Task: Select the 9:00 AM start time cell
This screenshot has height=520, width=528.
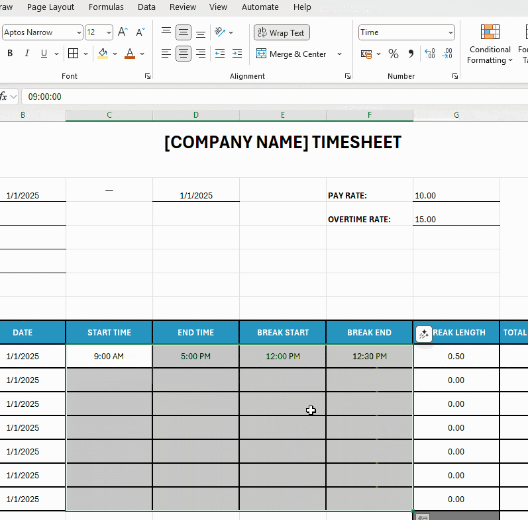Action: click(x=109, y=356)
